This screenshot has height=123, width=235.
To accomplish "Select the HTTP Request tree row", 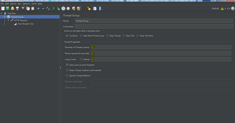I will point(21,20).
